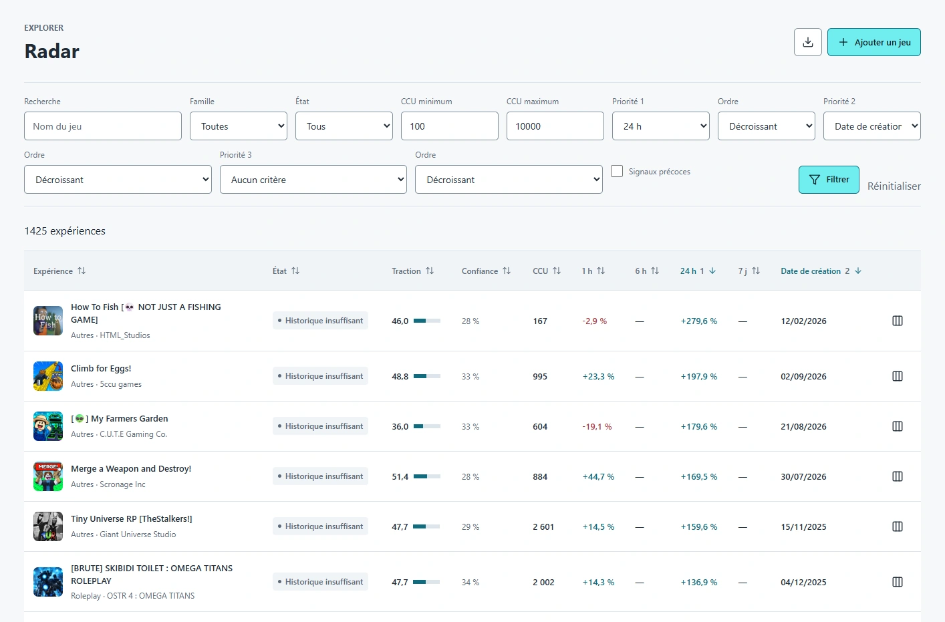
Task: Click the Filtrer button
Action: pyautogui.click(x=829, y=180)
